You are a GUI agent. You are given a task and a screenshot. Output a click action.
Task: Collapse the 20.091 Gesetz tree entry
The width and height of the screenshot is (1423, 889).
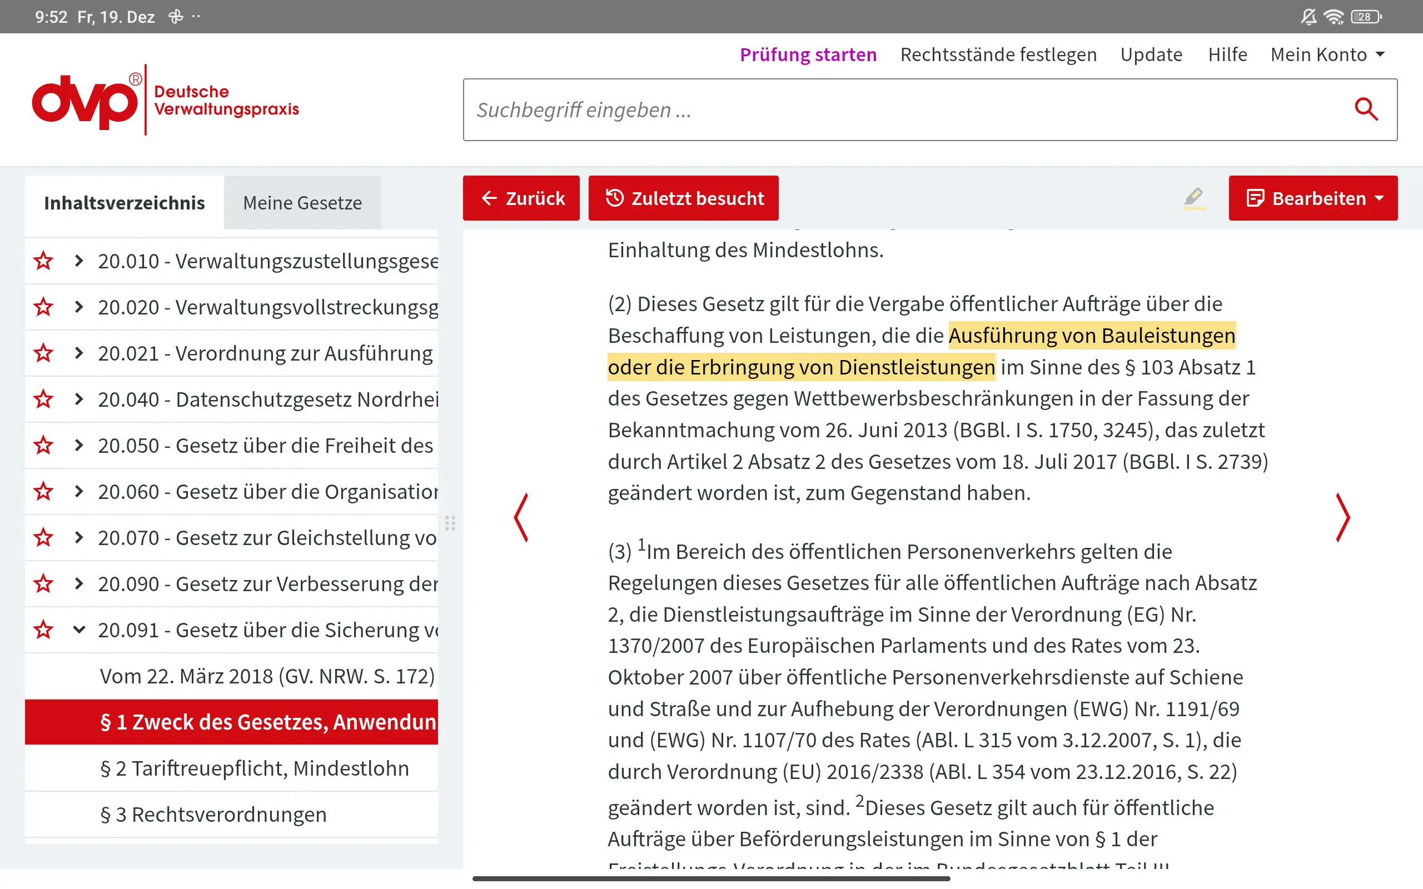coord(79,630)
